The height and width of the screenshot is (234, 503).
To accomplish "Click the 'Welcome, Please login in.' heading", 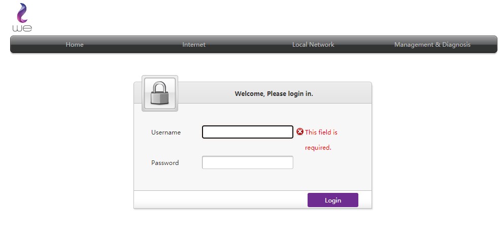I will coord(274,93).
